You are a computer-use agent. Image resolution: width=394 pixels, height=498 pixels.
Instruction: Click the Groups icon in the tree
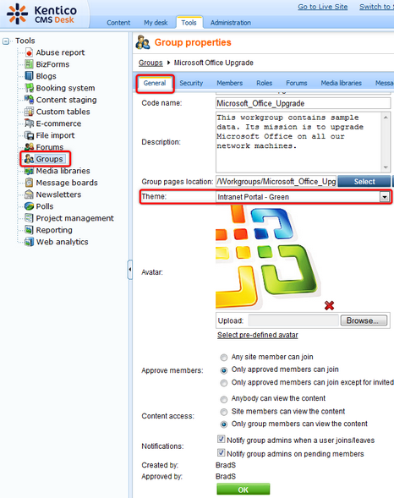(29, 159)
